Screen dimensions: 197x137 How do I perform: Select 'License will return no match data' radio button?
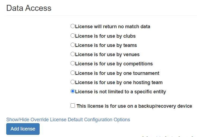tap(72, 26)
